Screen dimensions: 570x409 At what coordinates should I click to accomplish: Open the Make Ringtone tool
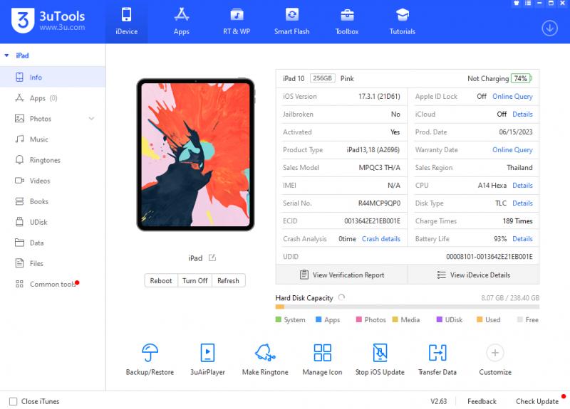[x=265, y=352]
